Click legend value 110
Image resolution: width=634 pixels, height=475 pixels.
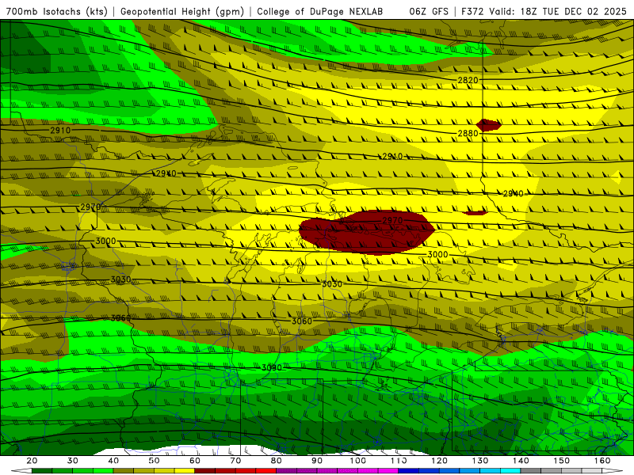pyautogui.click(x=399, y=461)
